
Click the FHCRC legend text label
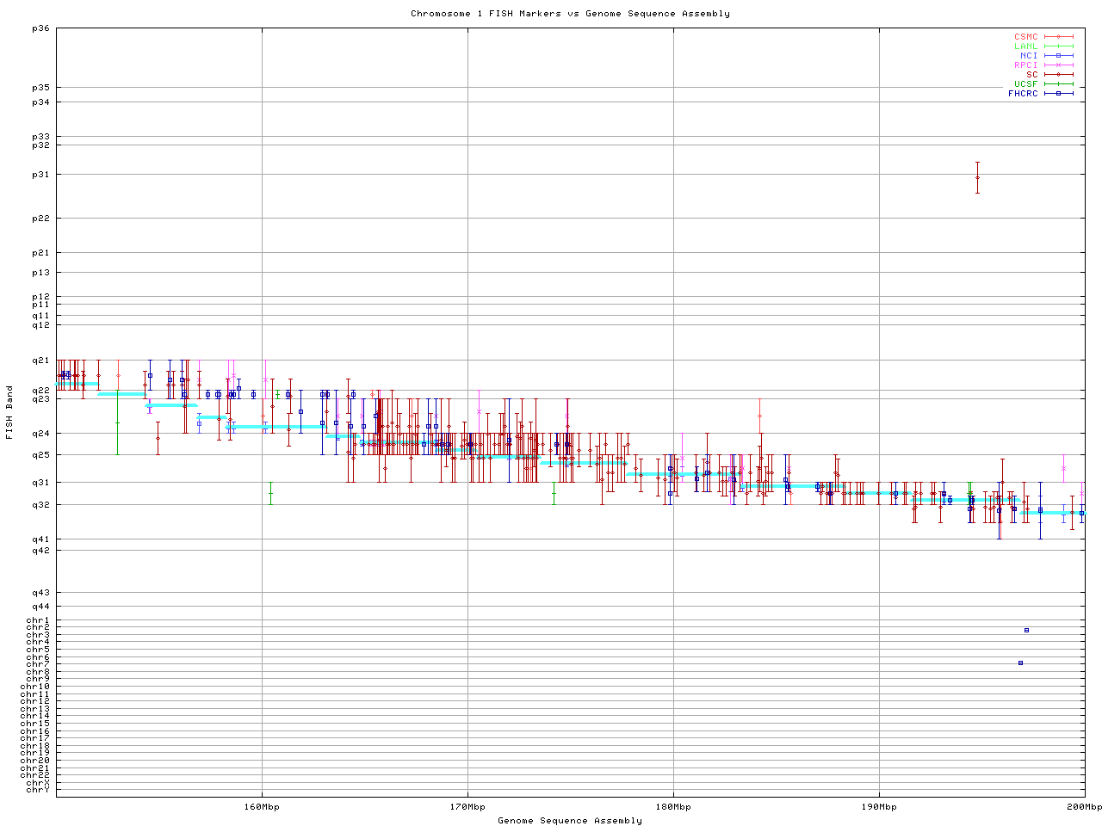tap(1023, 94)
